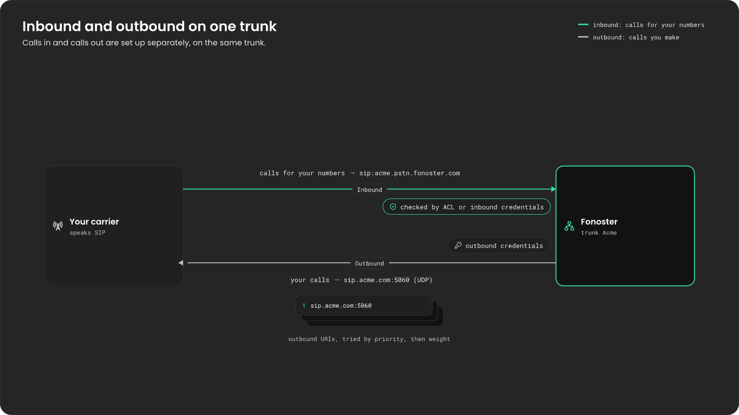
Task: Click legend entry 'inbound: calls for your numbers'
Action: (649, 25)
